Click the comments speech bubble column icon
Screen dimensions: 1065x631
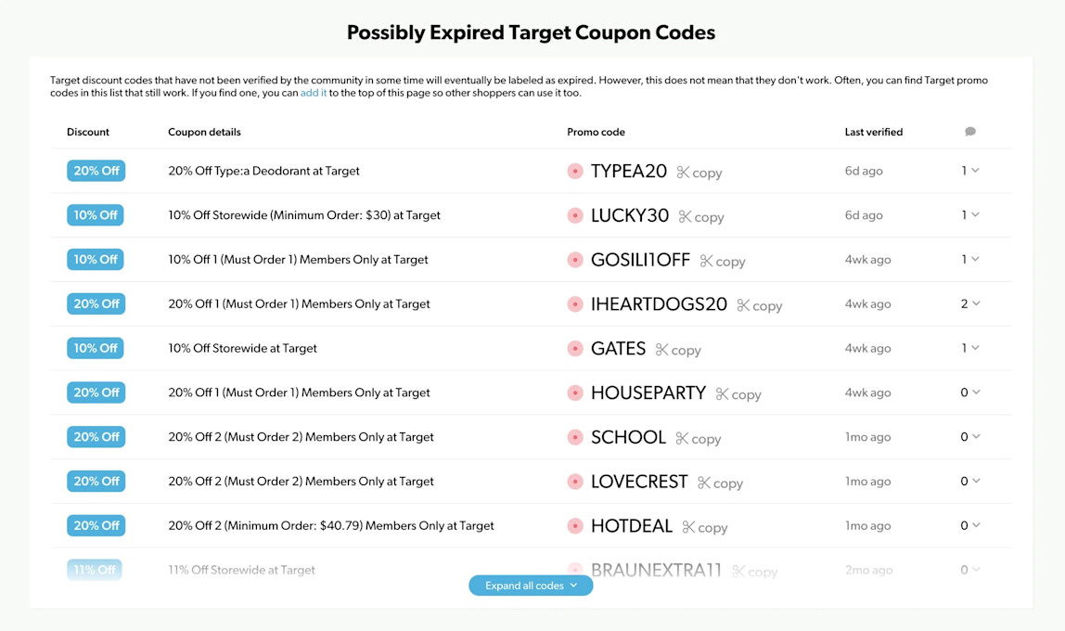click(970, 131)
